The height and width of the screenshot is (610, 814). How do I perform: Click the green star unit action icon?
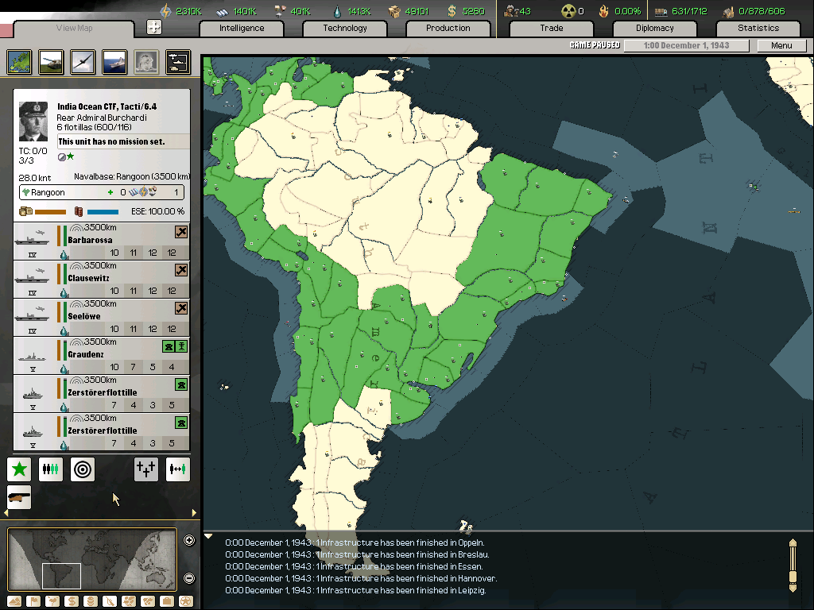tap(18, 469)
